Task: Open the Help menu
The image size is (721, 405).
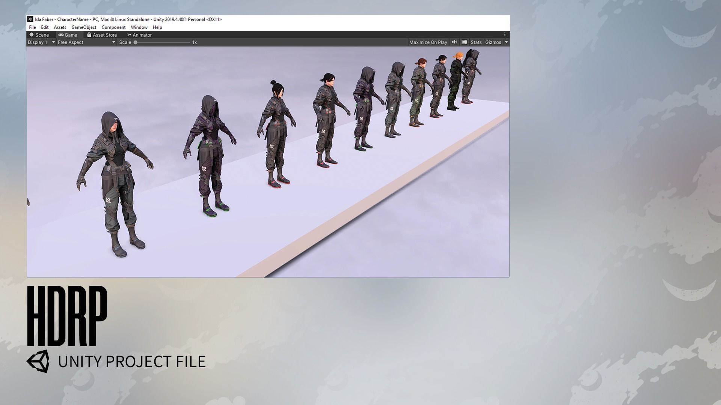Action: (157, 27)
